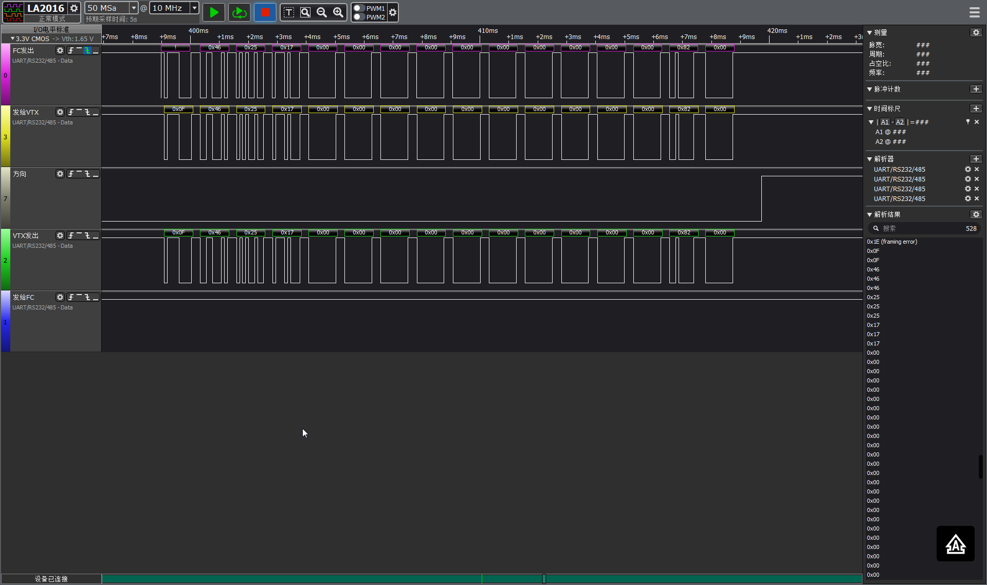Open LA2016 device settings gear
The image size is (987, 585).
click(x=74, y=8)
